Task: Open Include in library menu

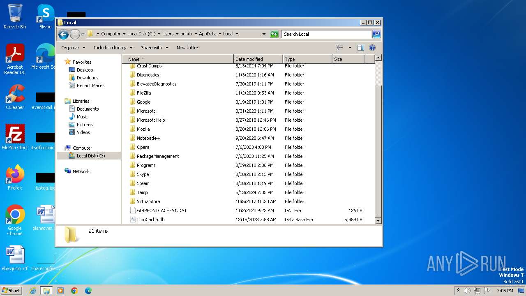Action: point(113,48)
